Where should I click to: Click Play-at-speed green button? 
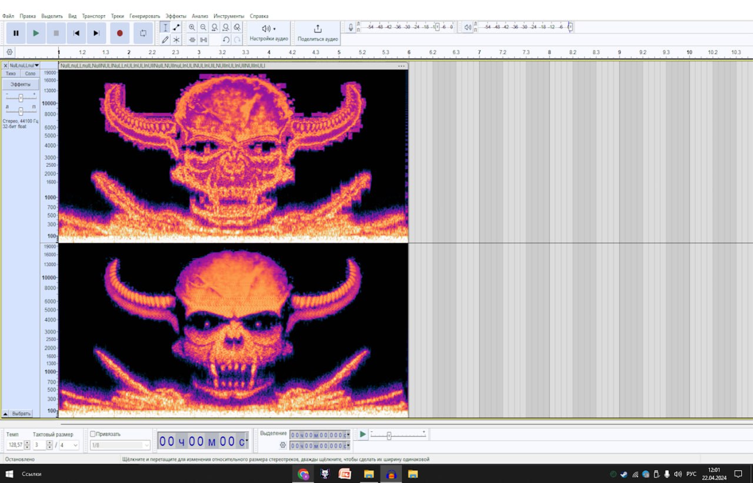point(363,434)
